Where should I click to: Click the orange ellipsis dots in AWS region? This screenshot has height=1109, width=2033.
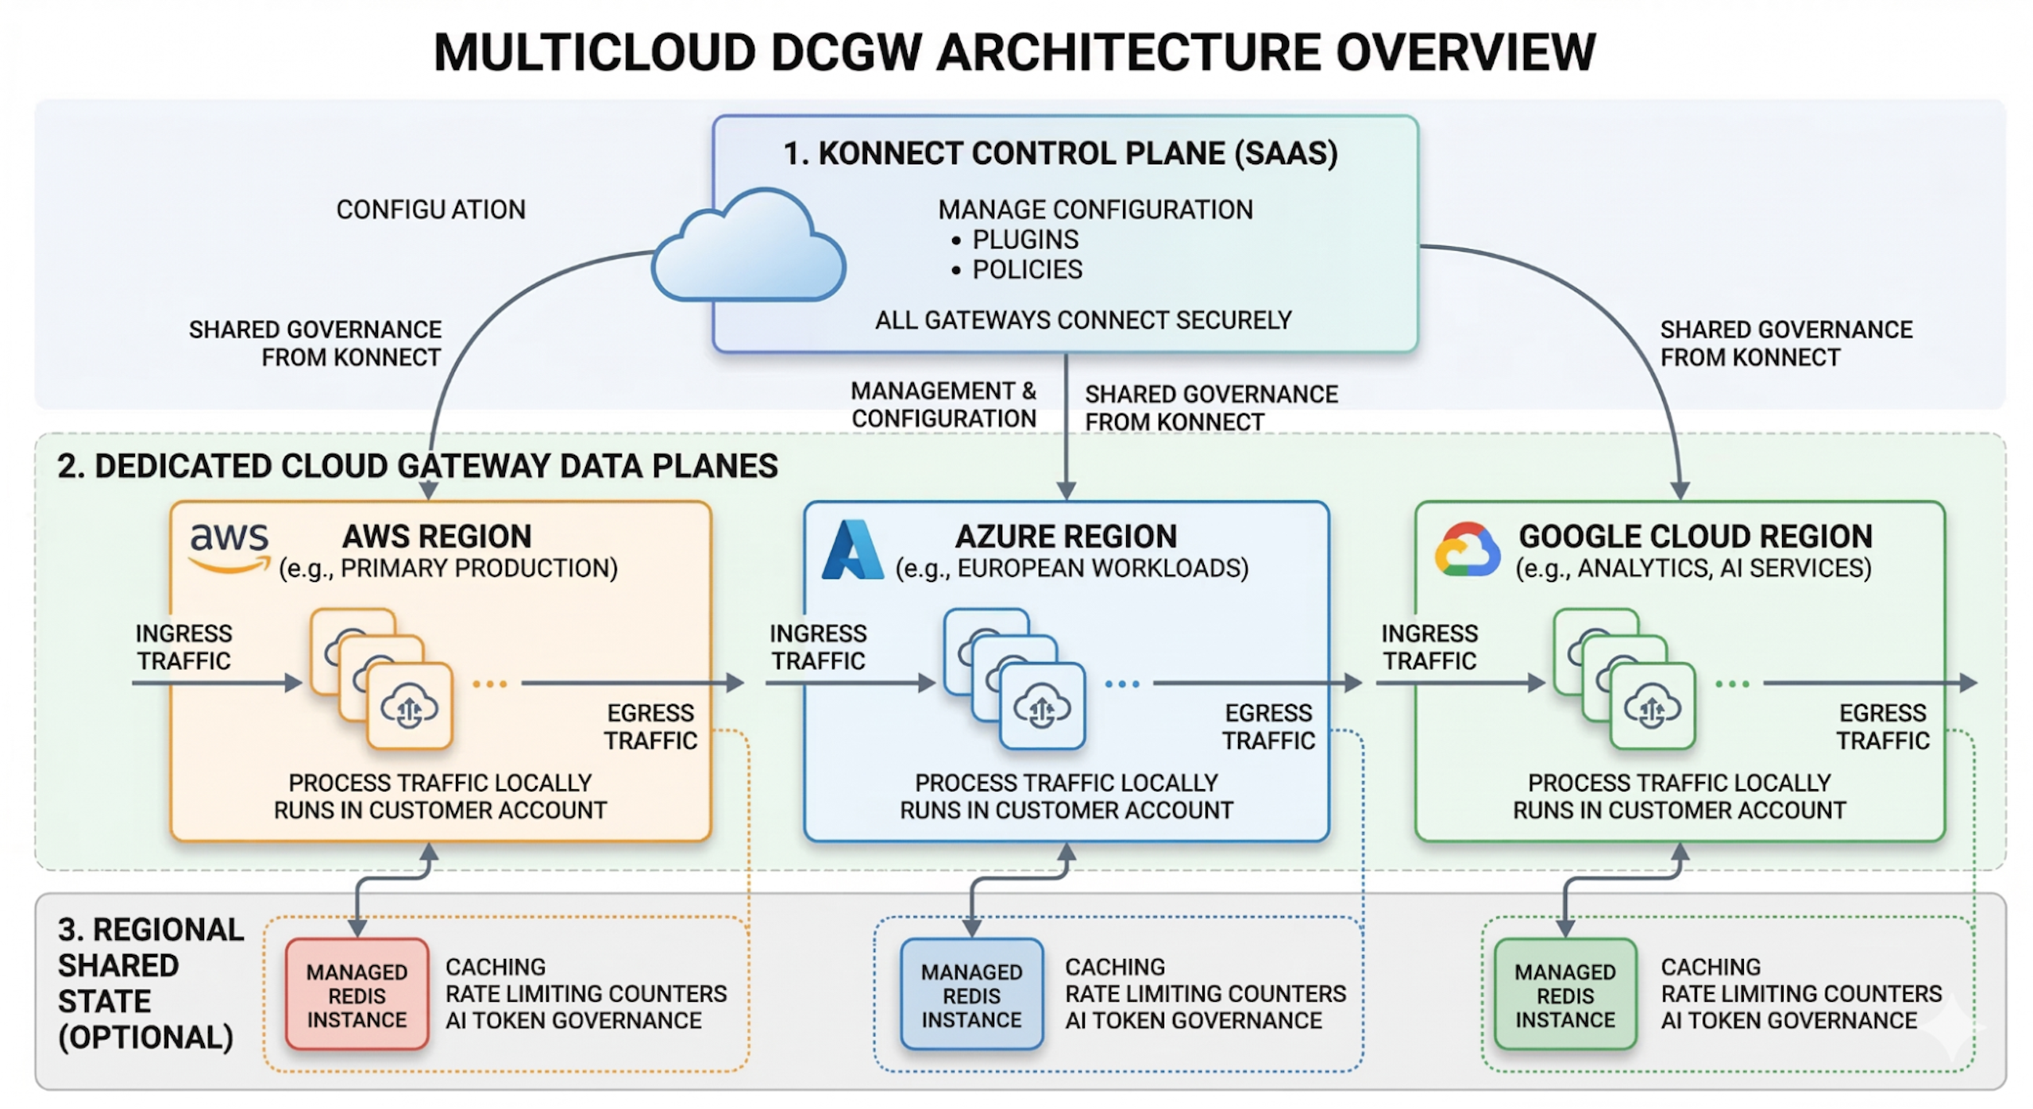click(x=489, y=683)
